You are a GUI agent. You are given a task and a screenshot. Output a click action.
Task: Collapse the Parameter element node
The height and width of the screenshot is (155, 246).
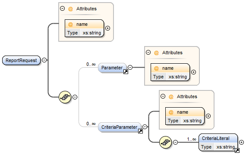click(x=130, y=67)
